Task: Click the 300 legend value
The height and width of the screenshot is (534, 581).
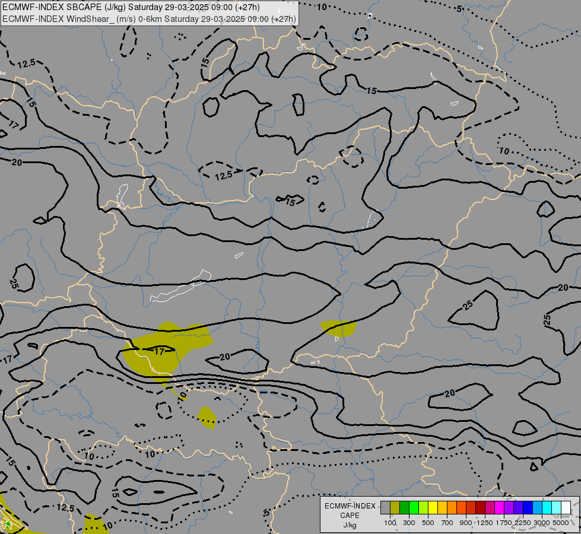Action: click(409, 523)
